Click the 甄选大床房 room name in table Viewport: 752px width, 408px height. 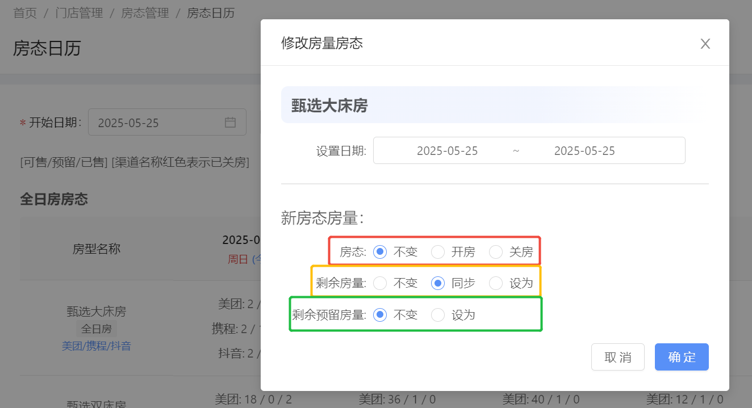point(97,311)
